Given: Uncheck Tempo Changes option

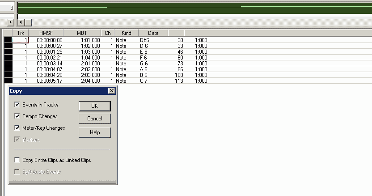Looking at the screenshot, I should coord(17,116).
